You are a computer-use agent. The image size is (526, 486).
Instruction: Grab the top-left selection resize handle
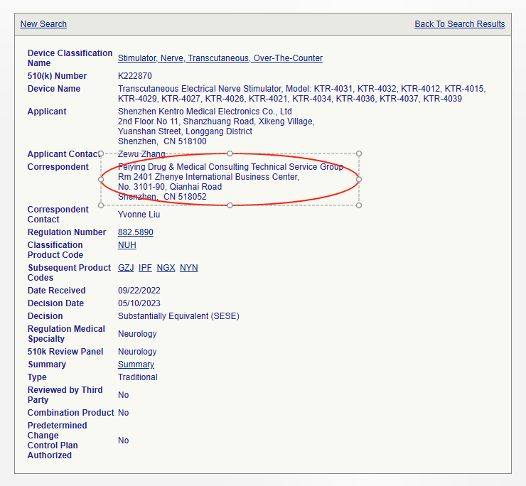(101, 153)
